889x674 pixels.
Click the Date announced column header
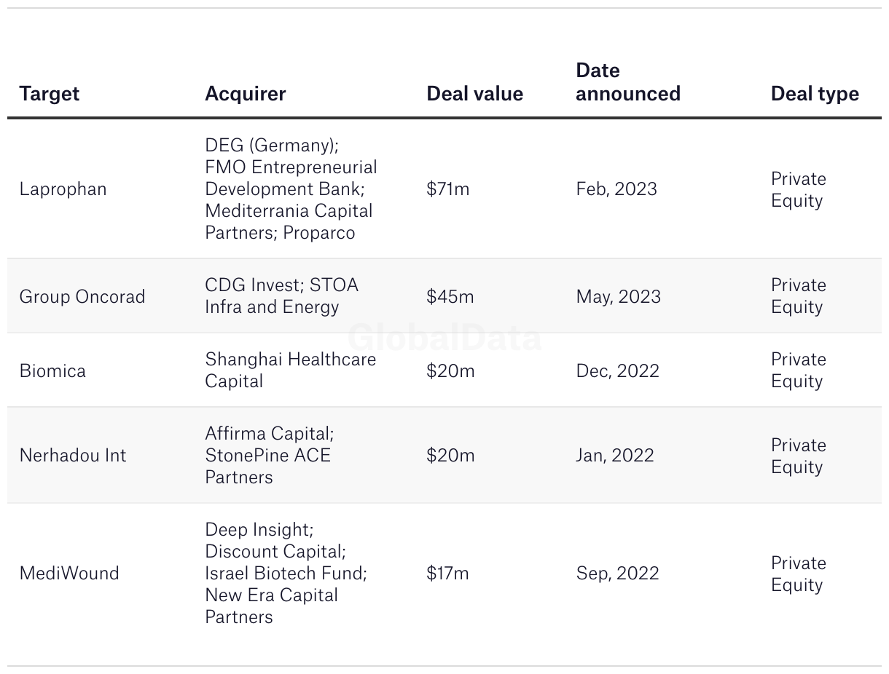click(x=627, y=82)
